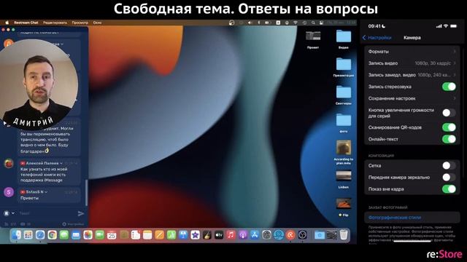Open the Окно menu

tap(97, 23)
